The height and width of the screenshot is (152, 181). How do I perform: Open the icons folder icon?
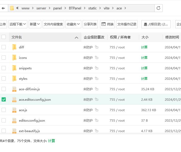14,58
